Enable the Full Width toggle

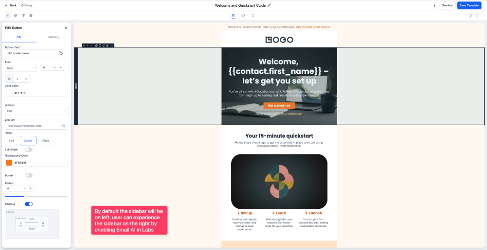pos(29,149)
